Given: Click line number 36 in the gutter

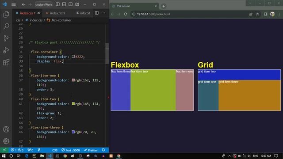Looking at the screenshot, I should 21,76.
